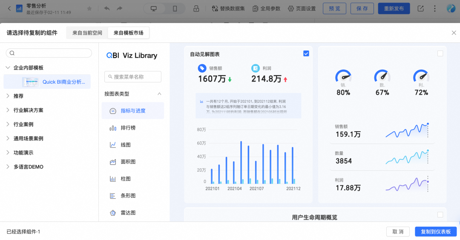Image resolution: width=460 pixels, height=240 pixels.
Task: Open external link icon in toolbar
Action: pyautogui.click(x=421, y=8)
